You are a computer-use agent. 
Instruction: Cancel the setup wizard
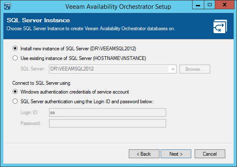[x=210, y=154]
